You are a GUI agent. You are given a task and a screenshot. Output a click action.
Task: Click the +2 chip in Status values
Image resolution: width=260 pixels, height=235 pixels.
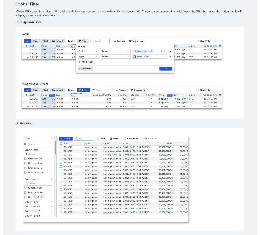pyautogui.click(x=151, y=51)
